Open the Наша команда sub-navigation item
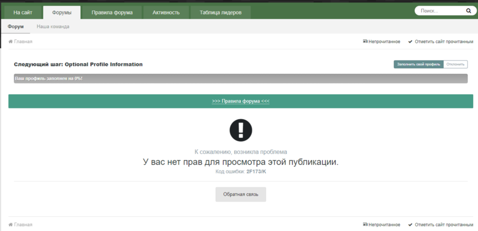478x231 pixels. click(x=53, y=27)
